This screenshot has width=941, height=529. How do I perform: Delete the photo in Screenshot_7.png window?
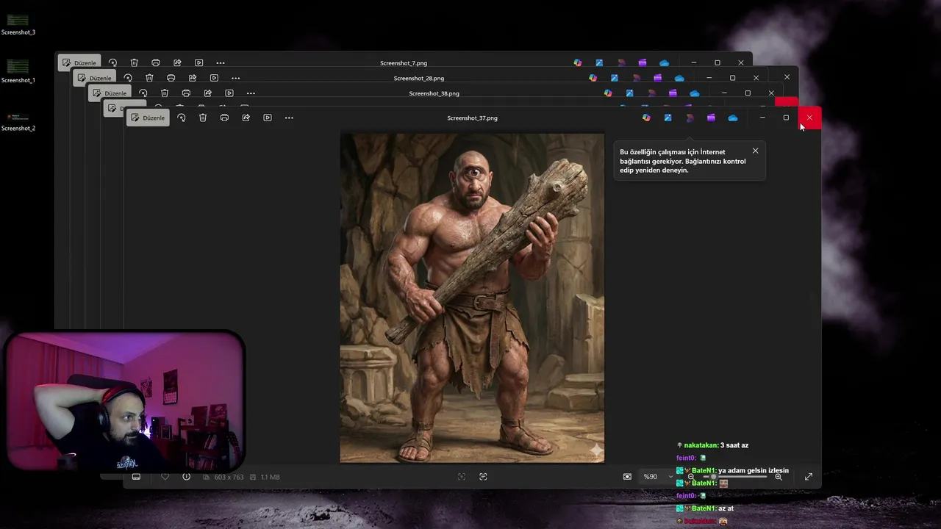(x=134, y=63)
